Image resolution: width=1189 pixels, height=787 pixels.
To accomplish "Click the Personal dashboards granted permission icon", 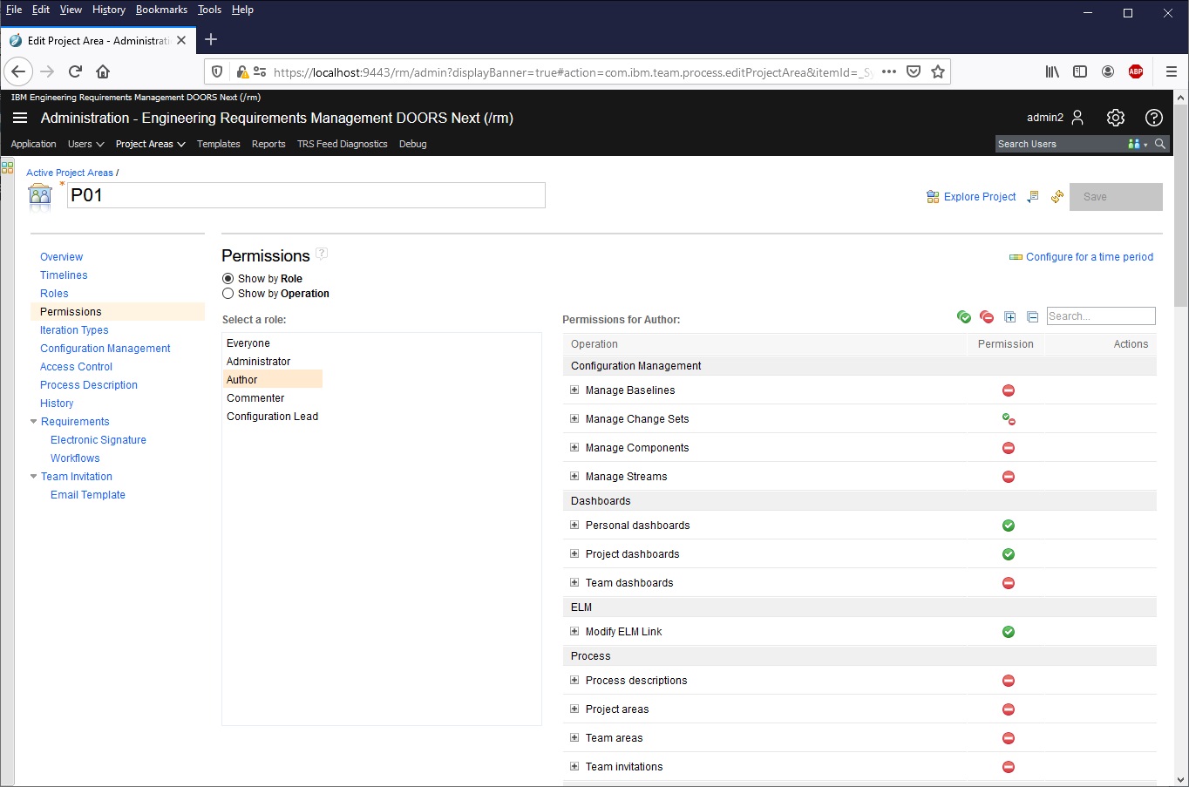I will (1009, 526).
